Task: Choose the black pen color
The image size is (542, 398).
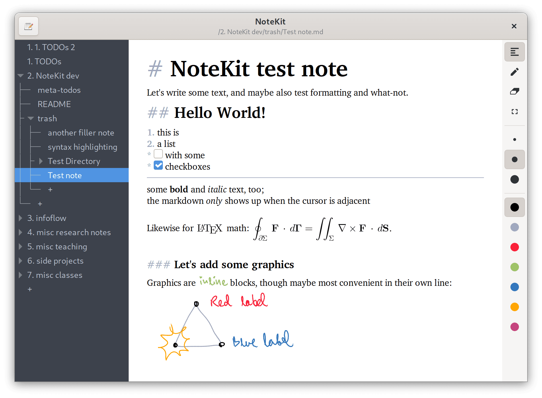Action: coord(514,207)
